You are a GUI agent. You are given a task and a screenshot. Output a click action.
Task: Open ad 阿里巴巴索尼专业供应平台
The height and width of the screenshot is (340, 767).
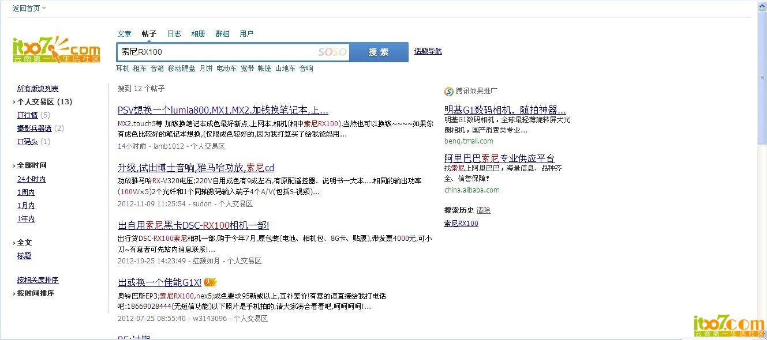click(500, 158)
